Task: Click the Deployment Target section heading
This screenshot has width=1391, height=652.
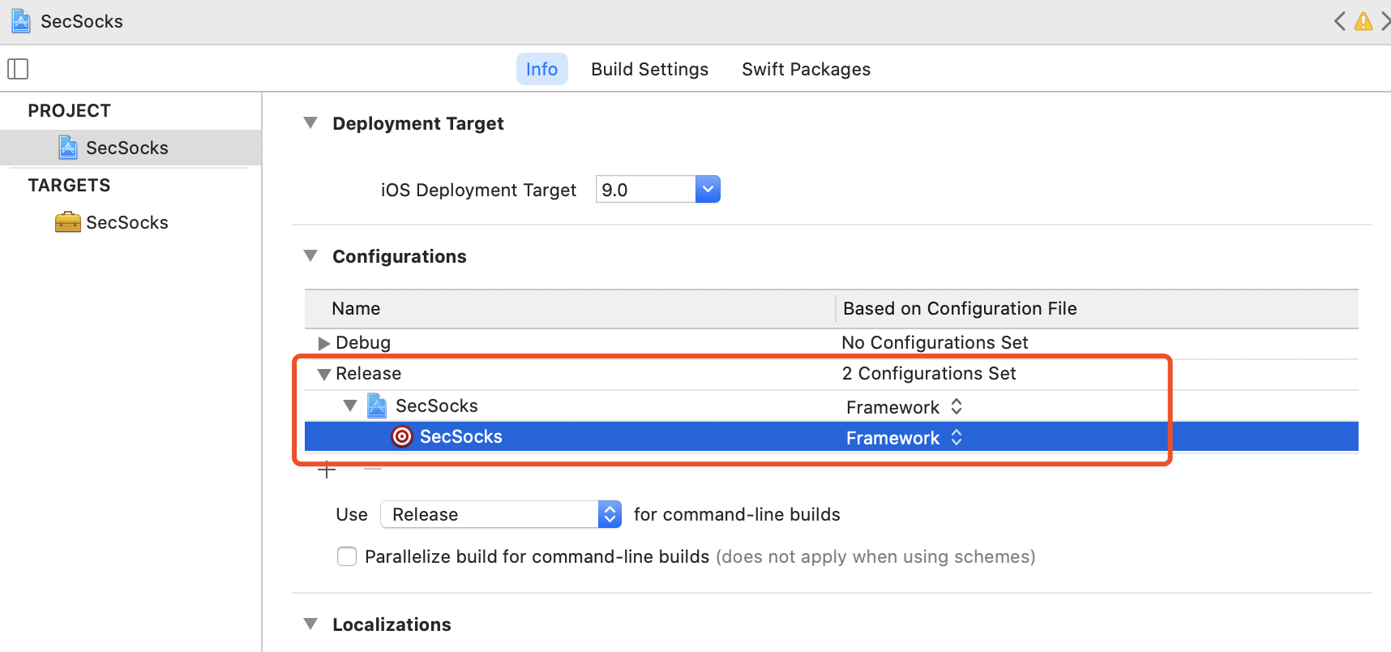Action: [x=418, y=123]
